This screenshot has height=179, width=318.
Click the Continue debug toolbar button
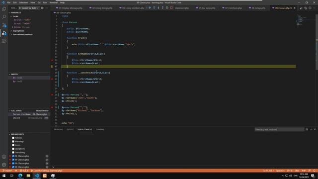coord(150,8)
